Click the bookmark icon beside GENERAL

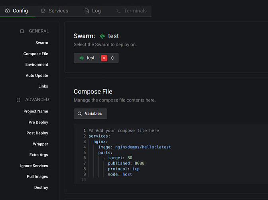(22, 31)
